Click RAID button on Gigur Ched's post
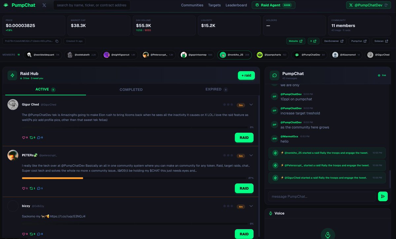The height and width of the screenshot is (239, 396). [x=244, y=138]
